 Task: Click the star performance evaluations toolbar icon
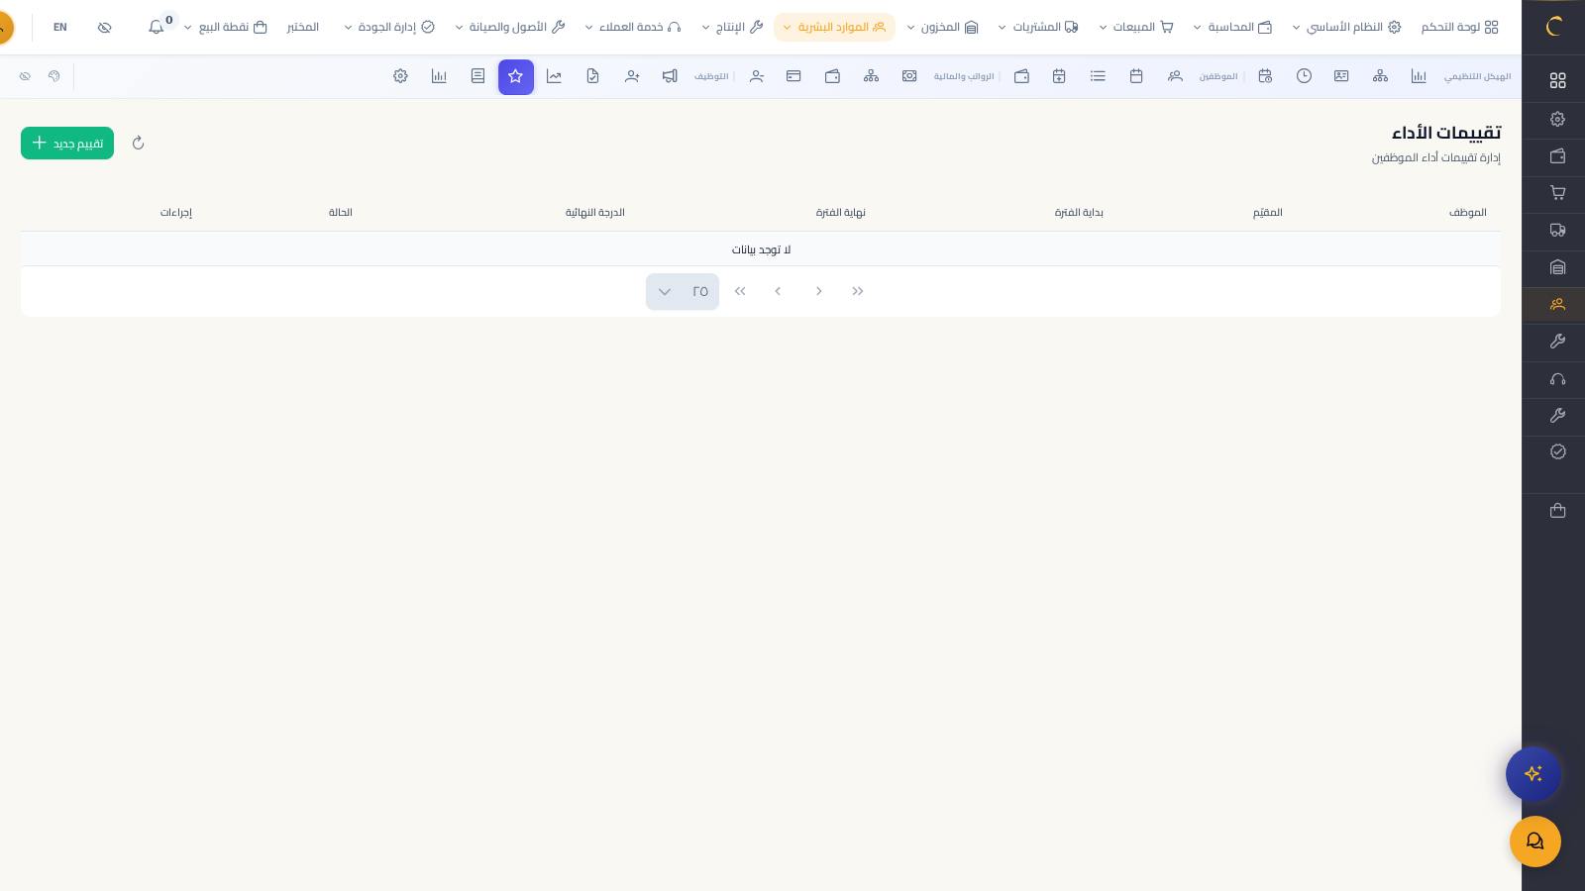point(515,77)
